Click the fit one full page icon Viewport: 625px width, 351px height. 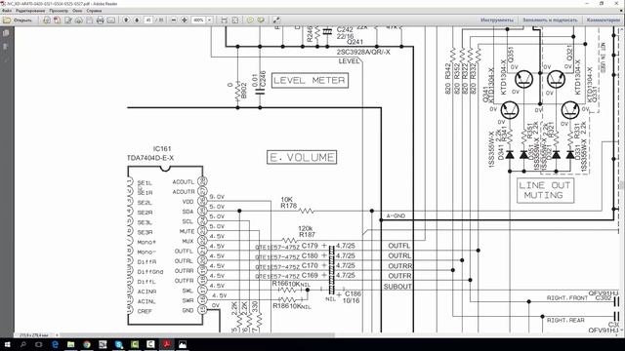point(235,19)
